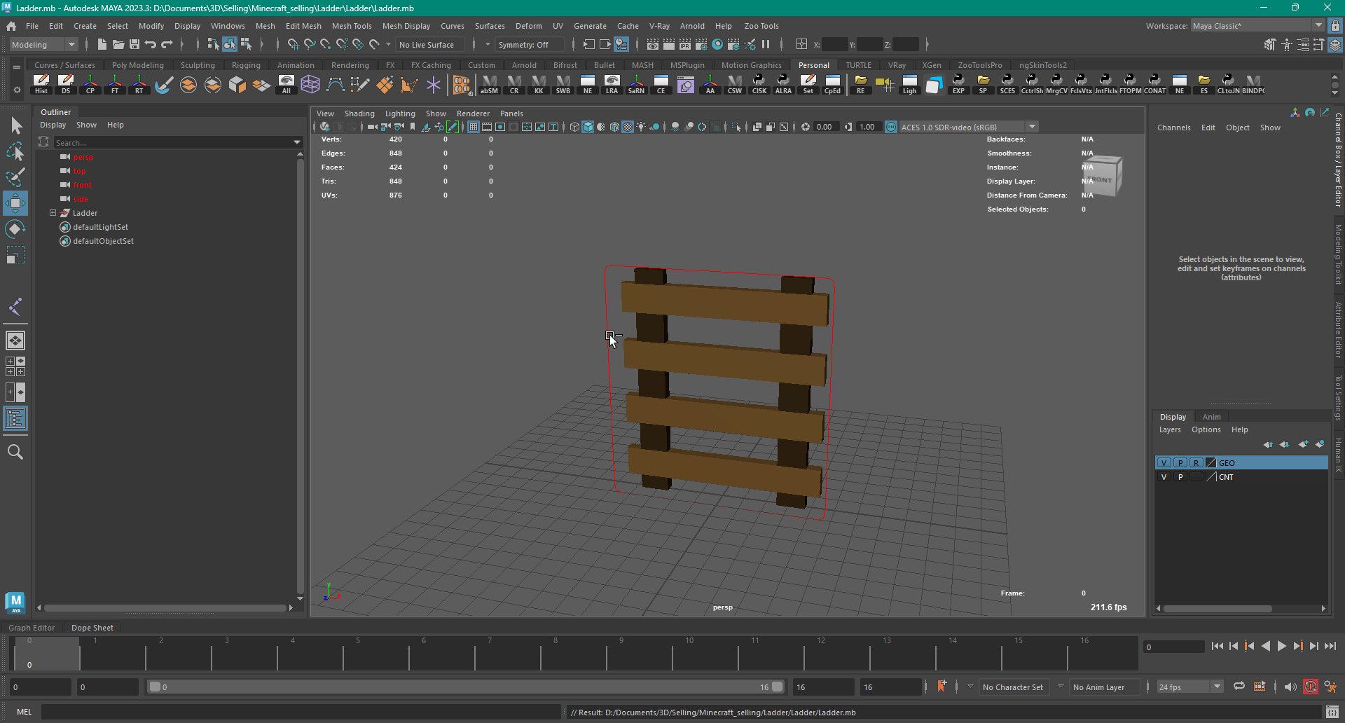Select defaultLightSet in Outliner
1345x723 pixels.
100,227
